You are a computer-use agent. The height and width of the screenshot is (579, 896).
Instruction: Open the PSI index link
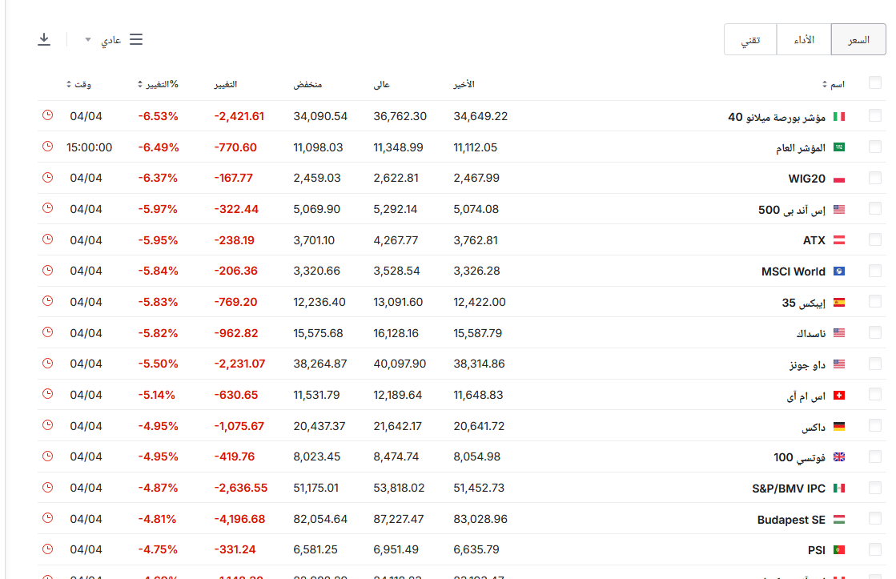[x=817, y=550]
